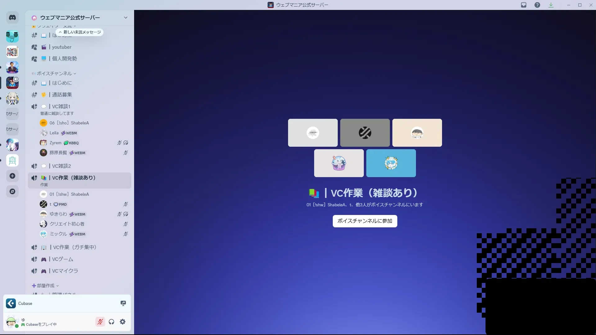Click the help question mark icon
This screenshot has width=596, height=335.
[537, 5]
